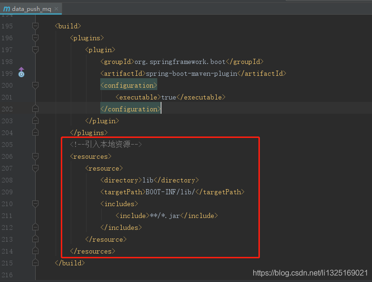Collapse the includes tag fold at line 210
372x282 pixels.
point(35,204)
